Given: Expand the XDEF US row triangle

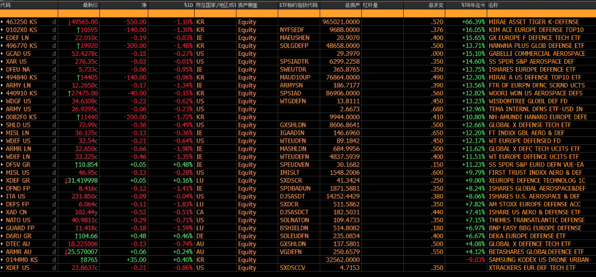Looking at the screenshot, I should [2, 268].
